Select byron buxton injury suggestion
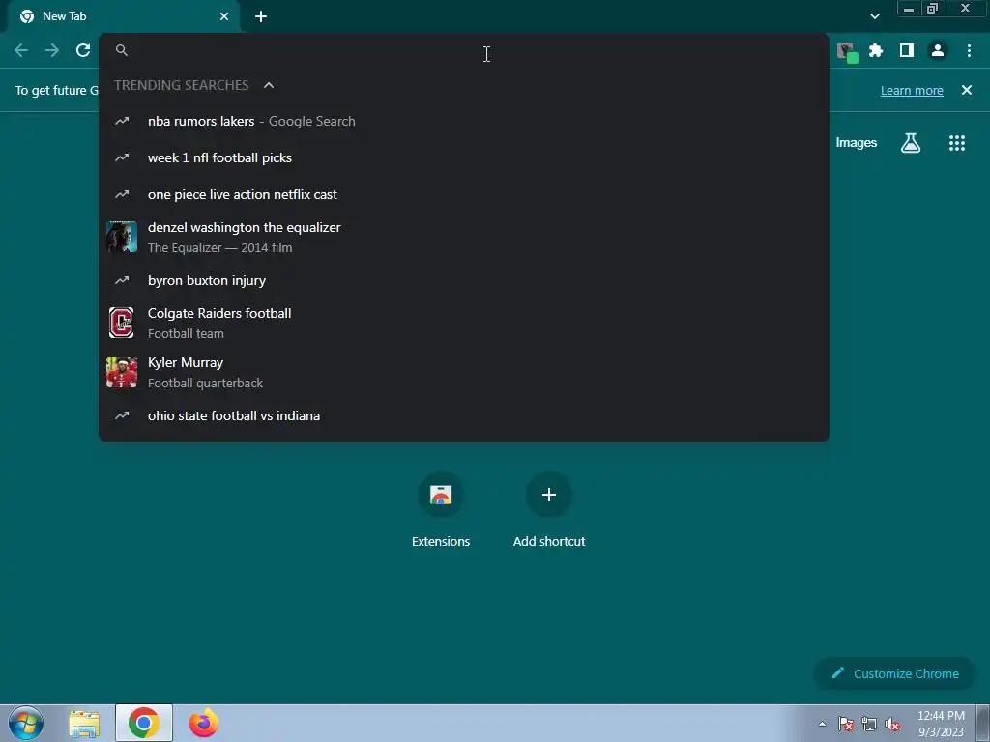990x742 pixels. tap(463, 280)
